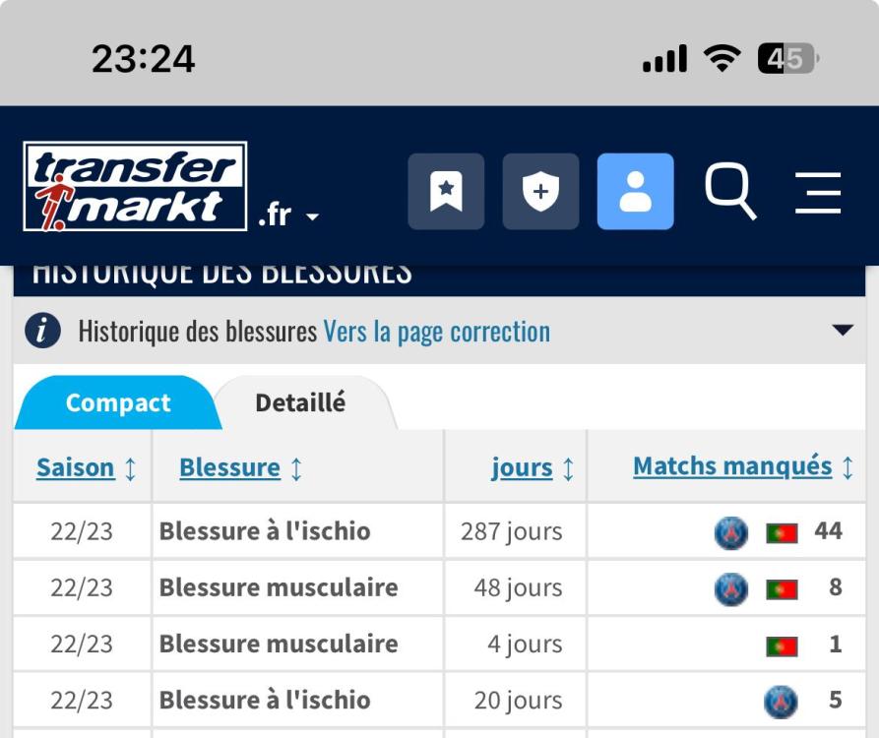Viewport: 879px width, 738px height.
Task: Toggle sort arrows next to Matchs manqués
Action: pyautogui.click(x=848, y=467)
